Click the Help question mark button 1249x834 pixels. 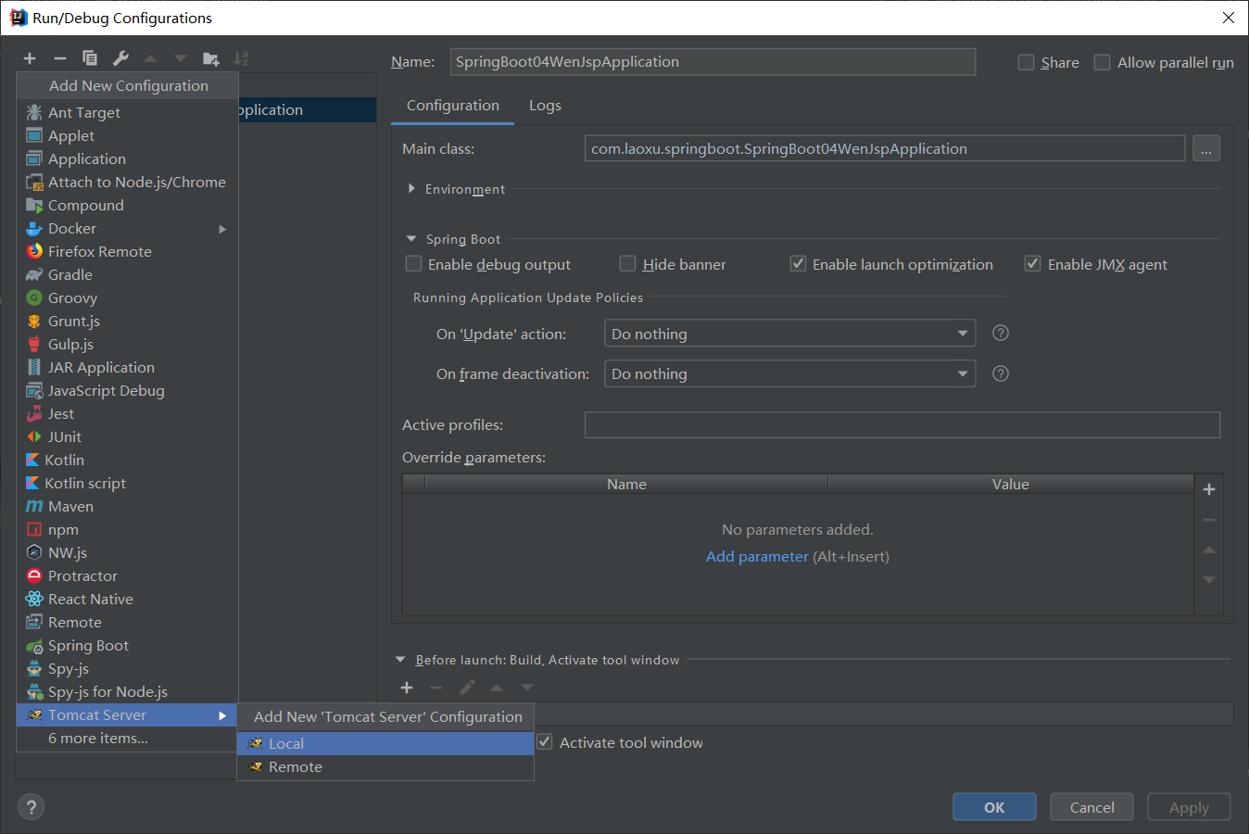[x=31, y=807]
